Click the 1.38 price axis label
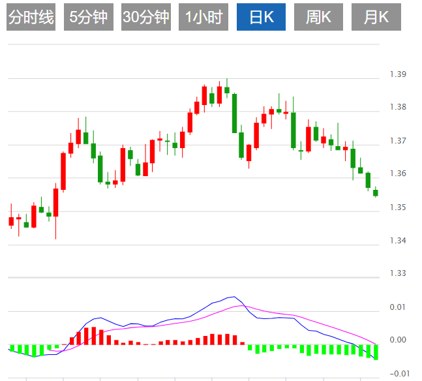This screenshot has width=422, height=381. pyautogui.click(x=398, y=107)
